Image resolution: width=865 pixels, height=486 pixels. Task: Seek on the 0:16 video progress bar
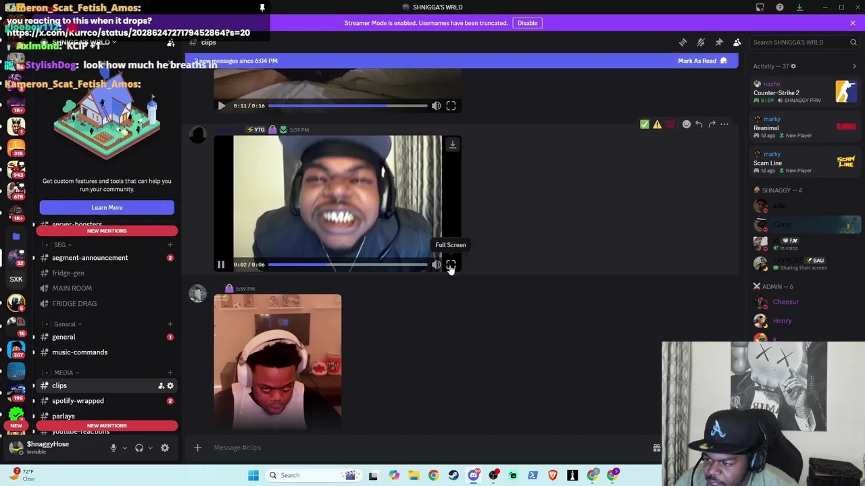tap(347, 106)
